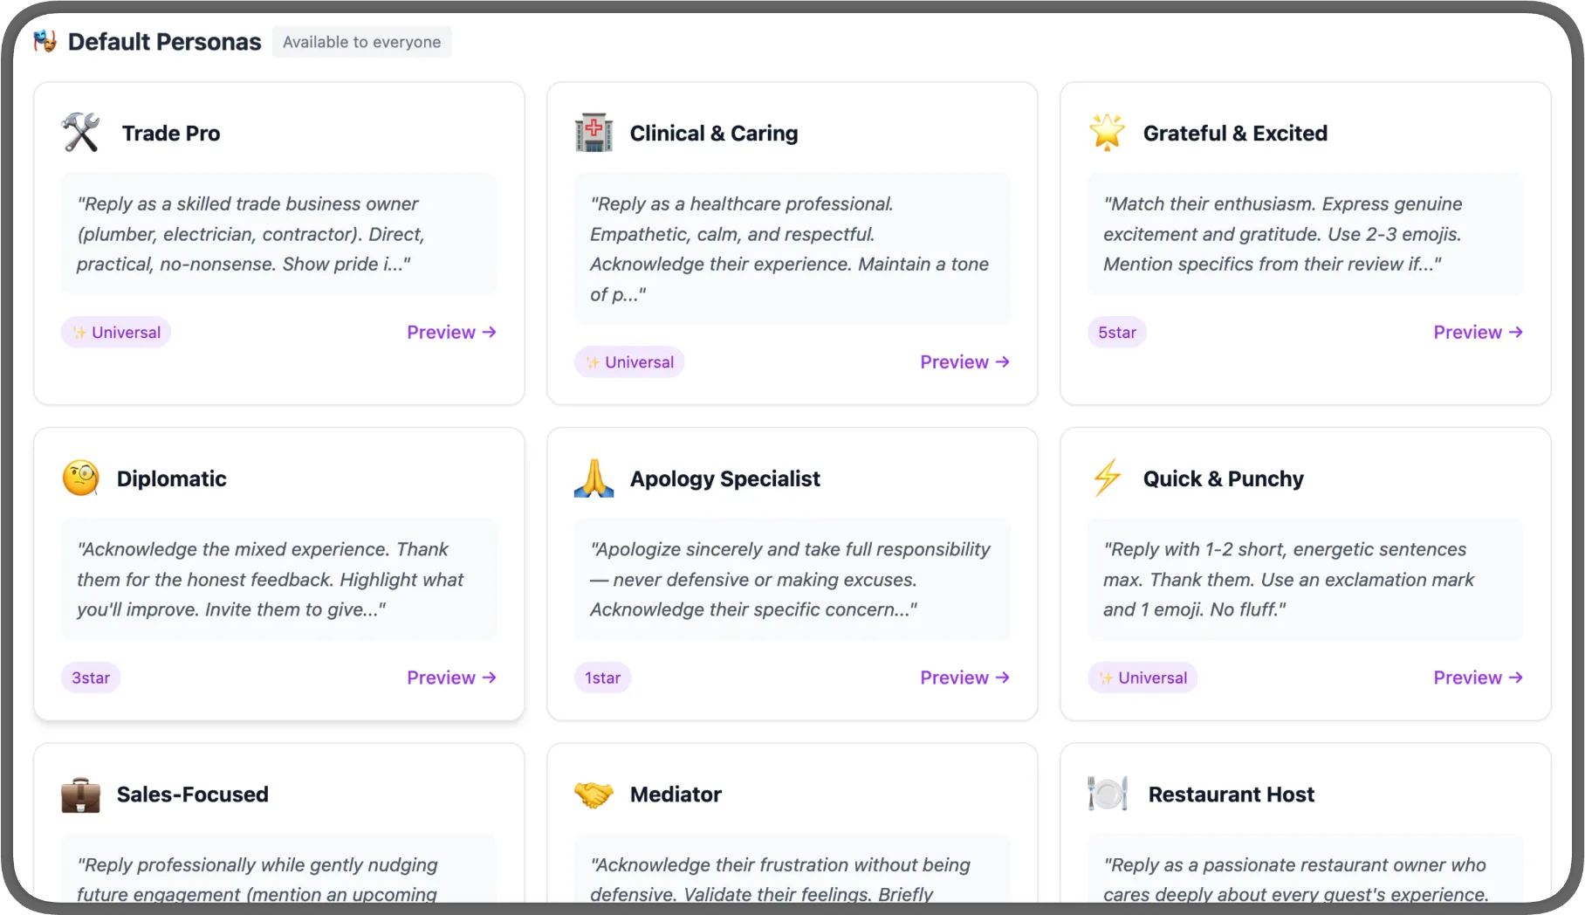Image resolution: width=1585 pixels, height=915 pixels.
Task: Click the Available to everyone badge
Action: (x=362, y=42)
